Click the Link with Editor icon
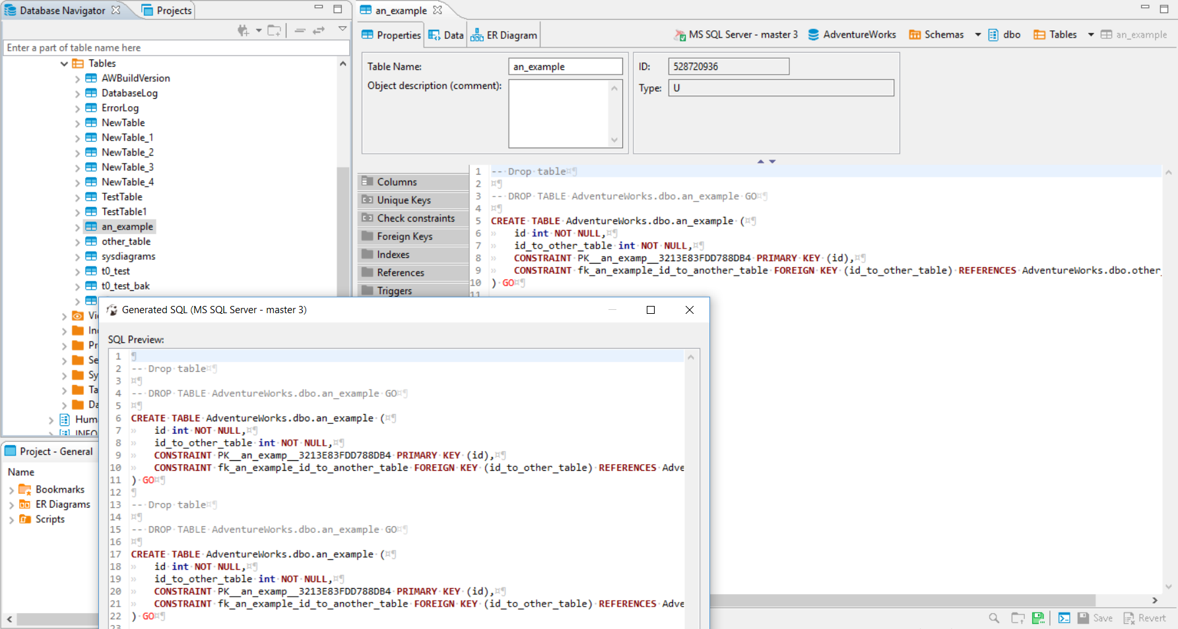 tap(318, 30)
